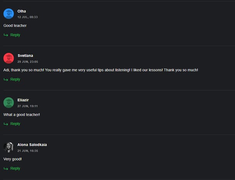The height and width of the screenshot is (180, 235).
Task: Click reply arrow icon under Svetlana's review
Action: [x=6, y=80]
